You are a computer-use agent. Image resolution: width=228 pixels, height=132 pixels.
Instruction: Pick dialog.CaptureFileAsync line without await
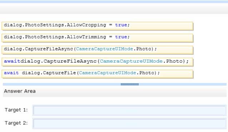point(97,50)
